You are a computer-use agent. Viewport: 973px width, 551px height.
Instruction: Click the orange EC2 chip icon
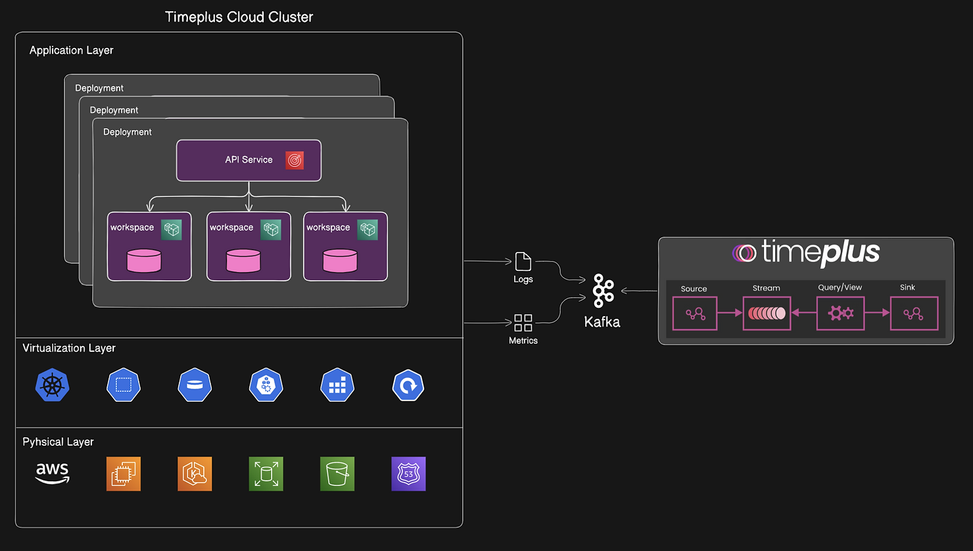pos(124,474)
